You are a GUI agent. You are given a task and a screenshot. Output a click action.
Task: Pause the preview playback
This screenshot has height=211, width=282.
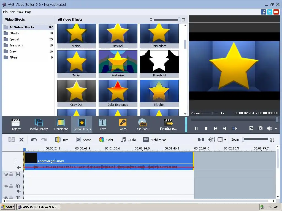click(196, 129)
